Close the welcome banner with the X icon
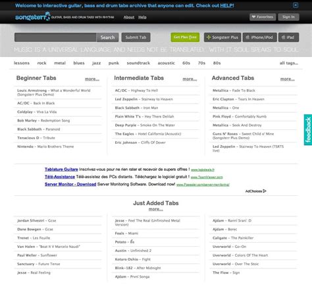Screen dimensions: 312x285 [296, 5]
